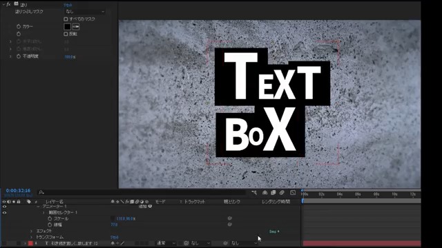Viewport: 442px width, 248px height.
Task: Expand the 不透明度 property
Action: coord(10,56)
